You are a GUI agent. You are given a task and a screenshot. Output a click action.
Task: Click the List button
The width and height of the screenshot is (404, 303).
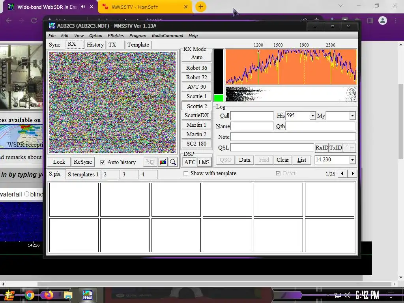click(302, 160)
